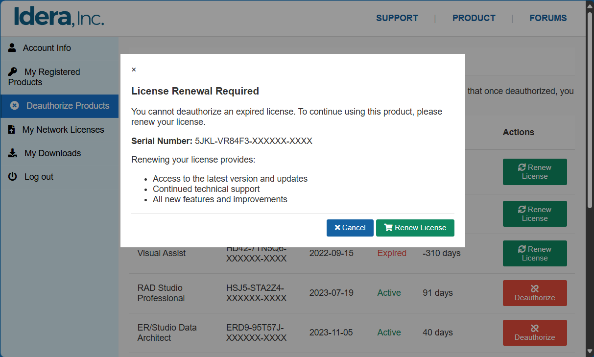Click the -310 days value

pyautogui.click(x=442, y=253)
